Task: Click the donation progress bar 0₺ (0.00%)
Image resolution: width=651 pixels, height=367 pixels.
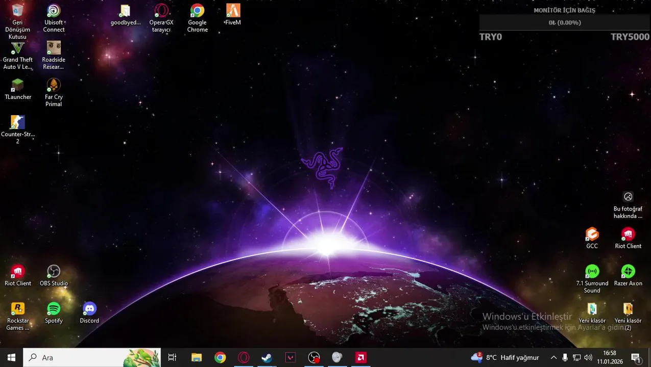Action: tap(565, 22)
